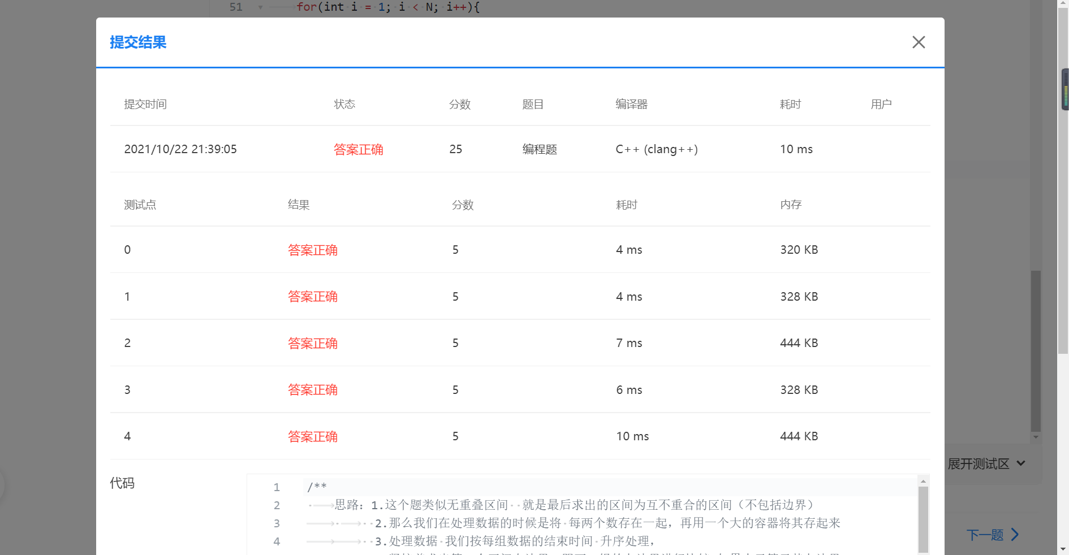Click the 提交结果 dialog title

[x=138, y=42]
